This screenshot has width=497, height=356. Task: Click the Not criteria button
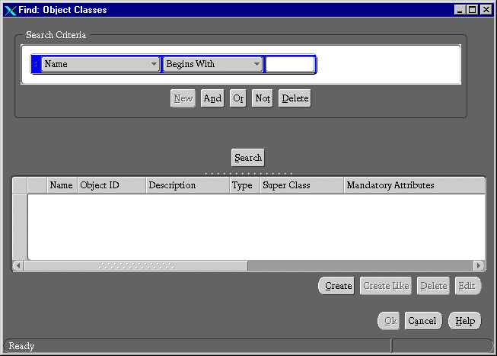click(x=263, y=98)
